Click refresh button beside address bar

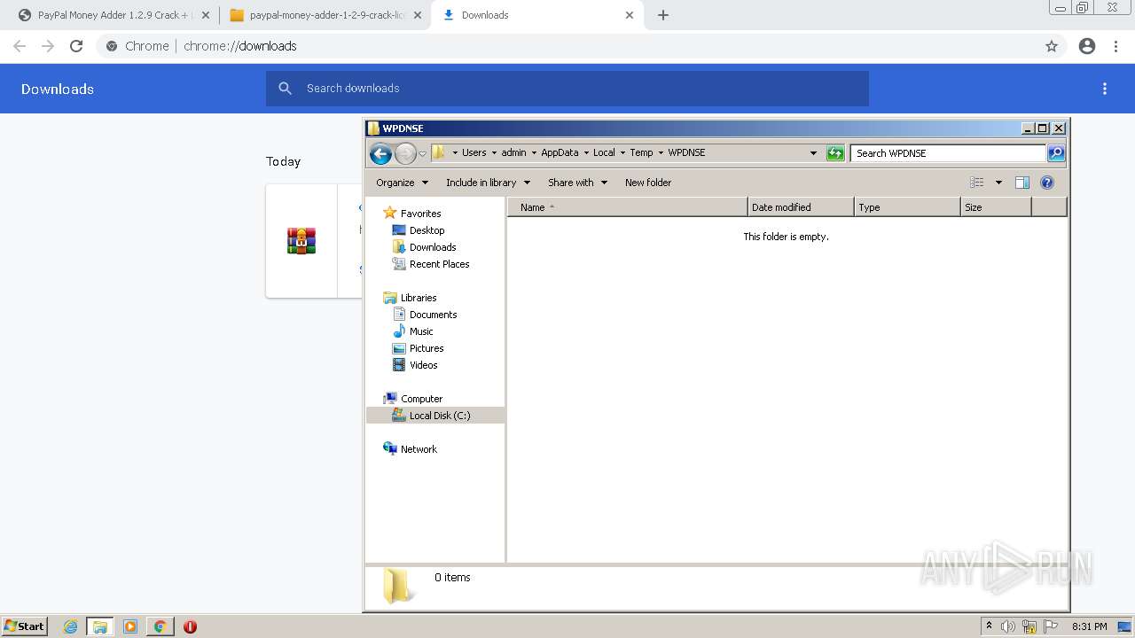coord(835,153)
